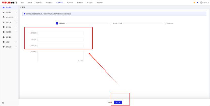The height and width of the screenshot is (106, 210).
Task: Open the user account dropdown arrow
Action: (x=208, y=3)
